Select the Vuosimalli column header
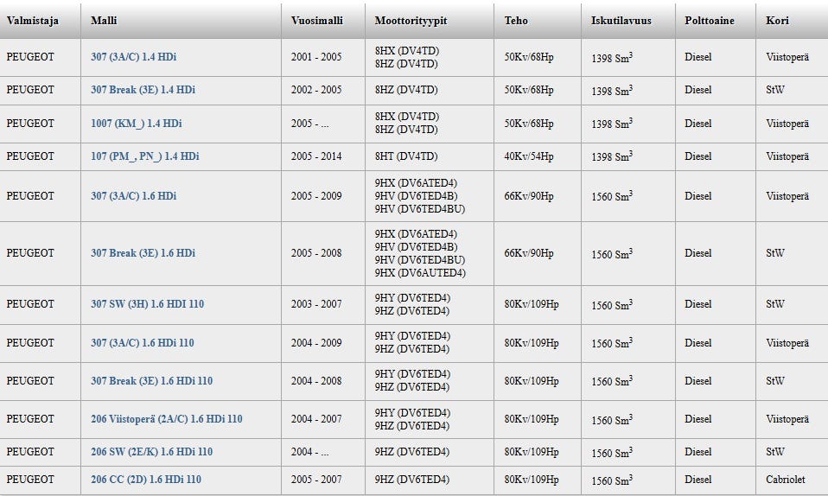Viewport: 828px width, 496px height. pyautogui.click(x=315, y=21)
